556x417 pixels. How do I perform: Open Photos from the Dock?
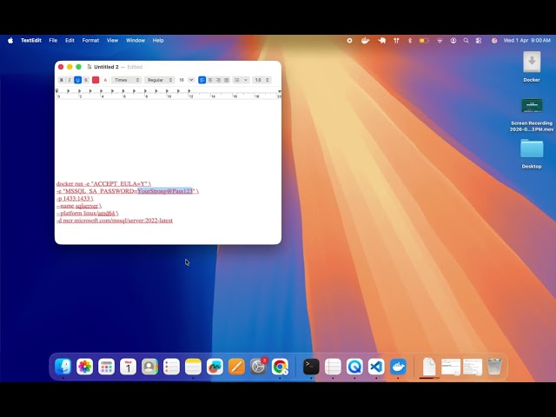pos(85,367)
